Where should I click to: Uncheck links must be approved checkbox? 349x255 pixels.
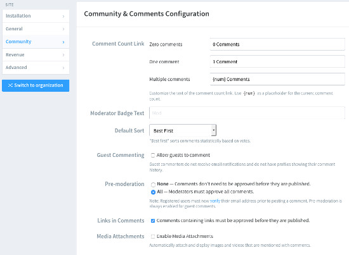point(153,221)
